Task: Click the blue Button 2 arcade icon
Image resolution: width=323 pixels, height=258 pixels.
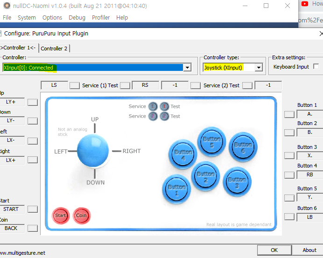Action: 205,176
